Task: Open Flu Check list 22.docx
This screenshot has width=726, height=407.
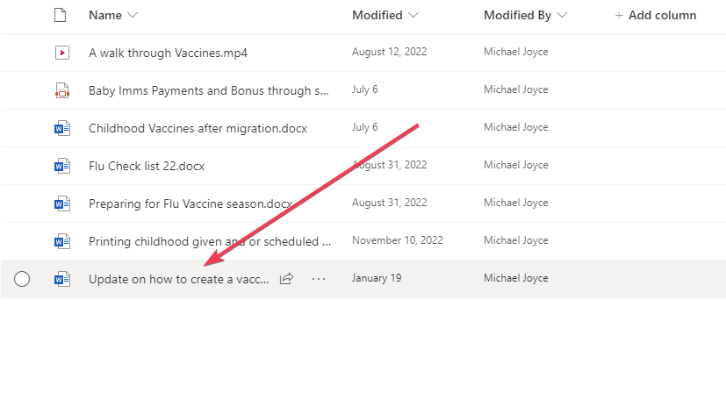Action: [147, 166]
